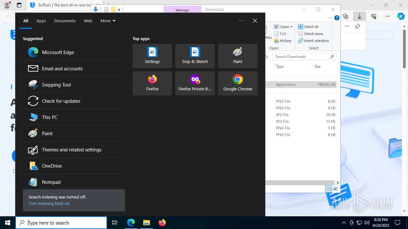Launch Firefox tile in Top apps

pyautogui.click(x=152, y=83)
